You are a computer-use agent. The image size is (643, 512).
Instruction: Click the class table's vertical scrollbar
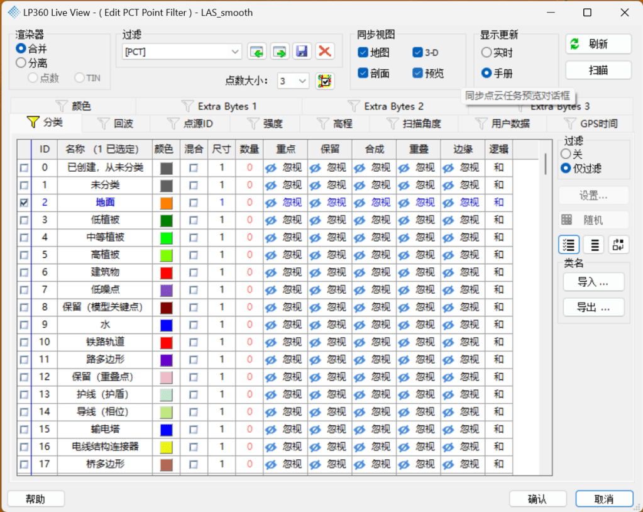[x=545, y=164]
